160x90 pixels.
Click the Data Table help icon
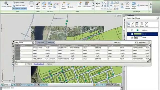[x=149, y=42]
